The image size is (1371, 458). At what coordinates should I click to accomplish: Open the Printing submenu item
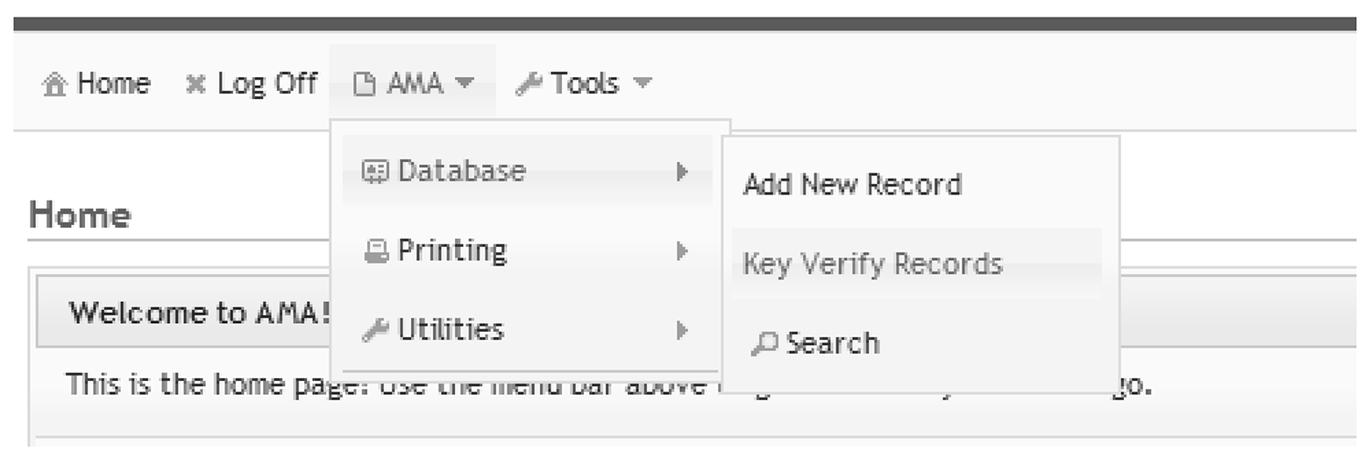point(451,251)
